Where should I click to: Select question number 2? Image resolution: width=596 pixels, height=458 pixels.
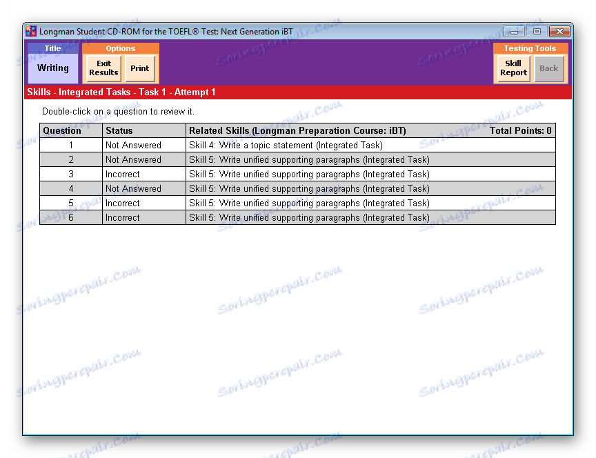(x=71, y=159)
